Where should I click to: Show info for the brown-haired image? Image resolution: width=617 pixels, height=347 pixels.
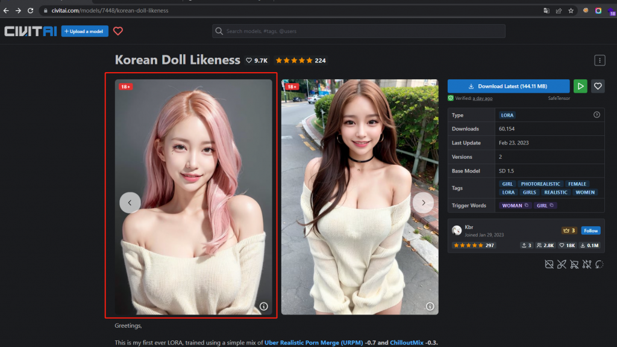(430, 306)
